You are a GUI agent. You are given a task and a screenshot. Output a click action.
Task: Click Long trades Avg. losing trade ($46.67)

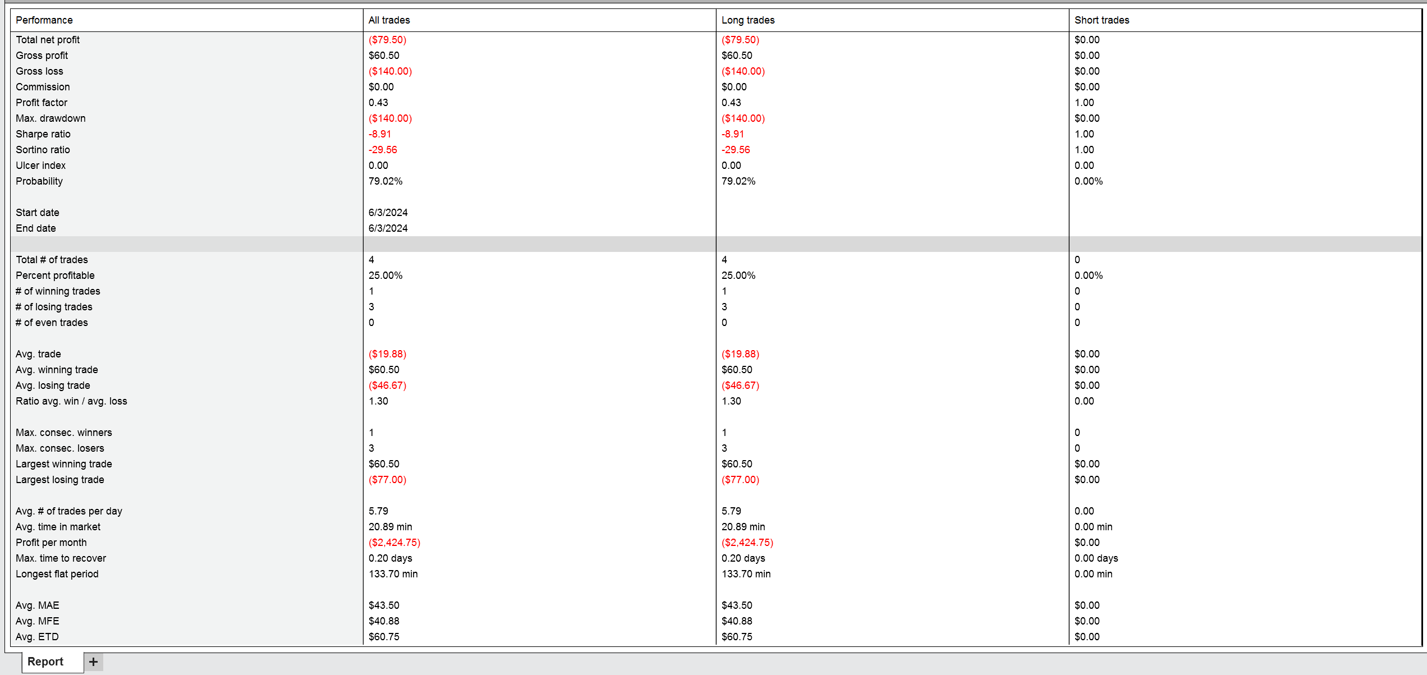click(x=740, y=385)
